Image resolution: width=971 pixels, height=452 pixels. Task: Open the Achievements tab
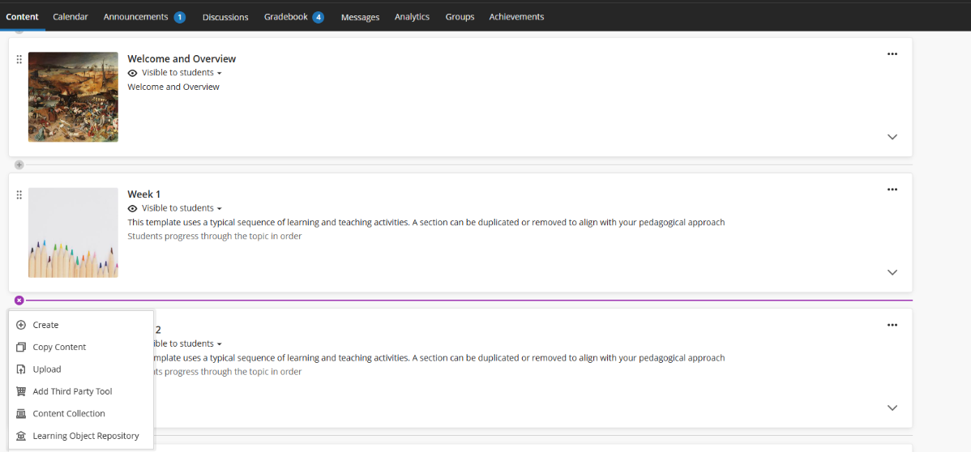516,17
